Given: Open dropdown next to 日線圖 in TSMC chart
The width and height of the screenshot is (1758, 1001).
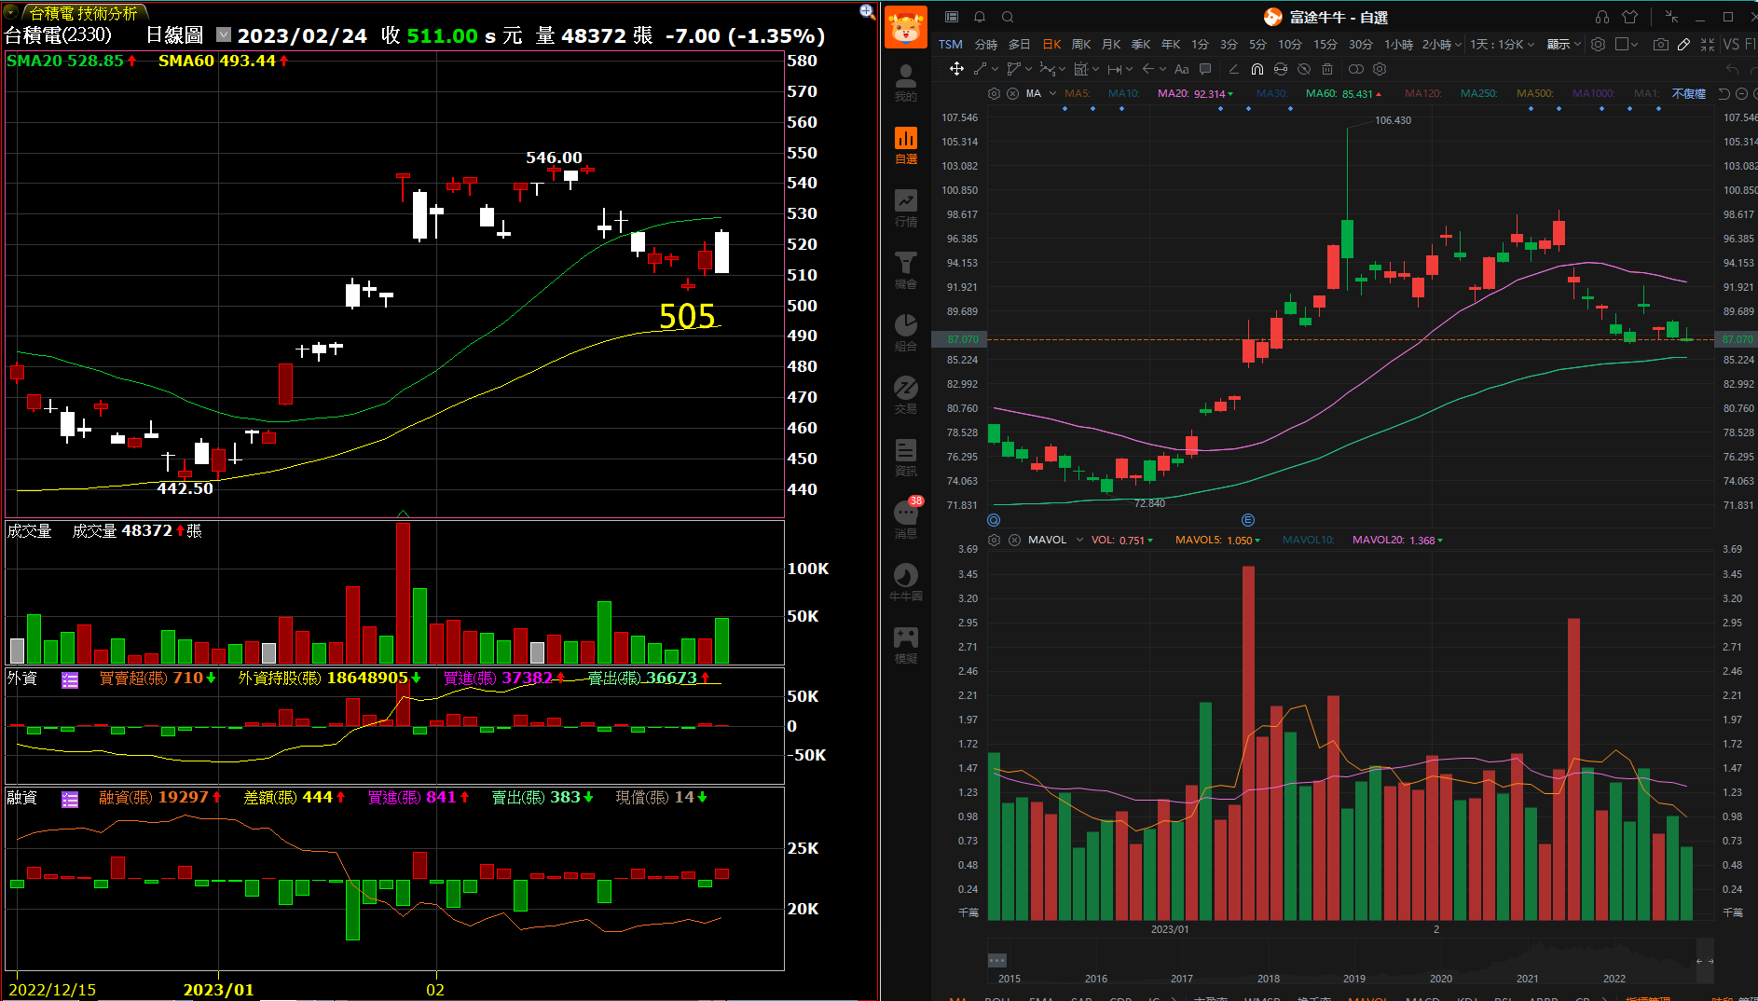Looking at the screenshot, I should [224, 34].
